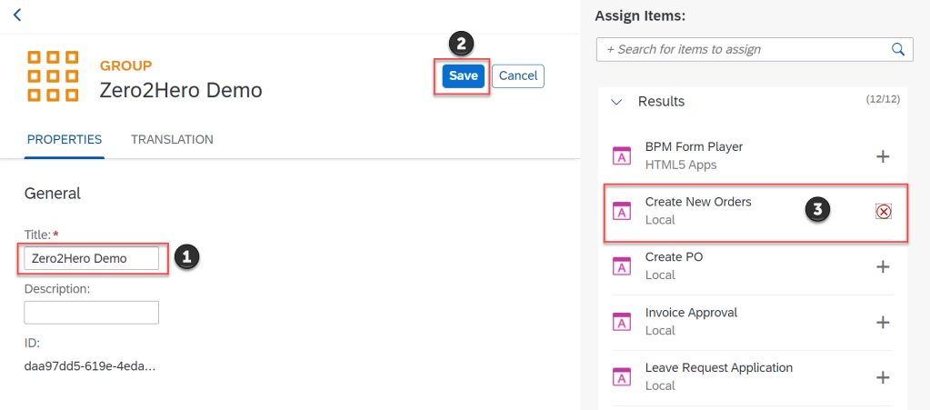Add Create PO with plus icon

[882, 266]
